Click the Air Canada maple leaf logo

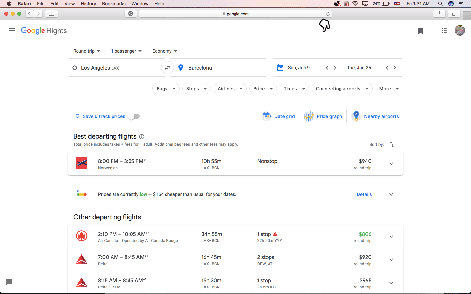81,236
